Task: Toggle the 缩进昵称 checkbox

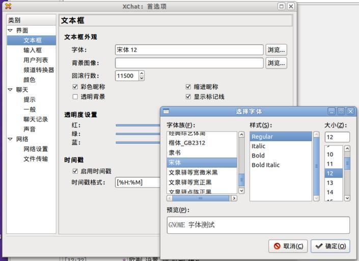Action: coord(188,87)
